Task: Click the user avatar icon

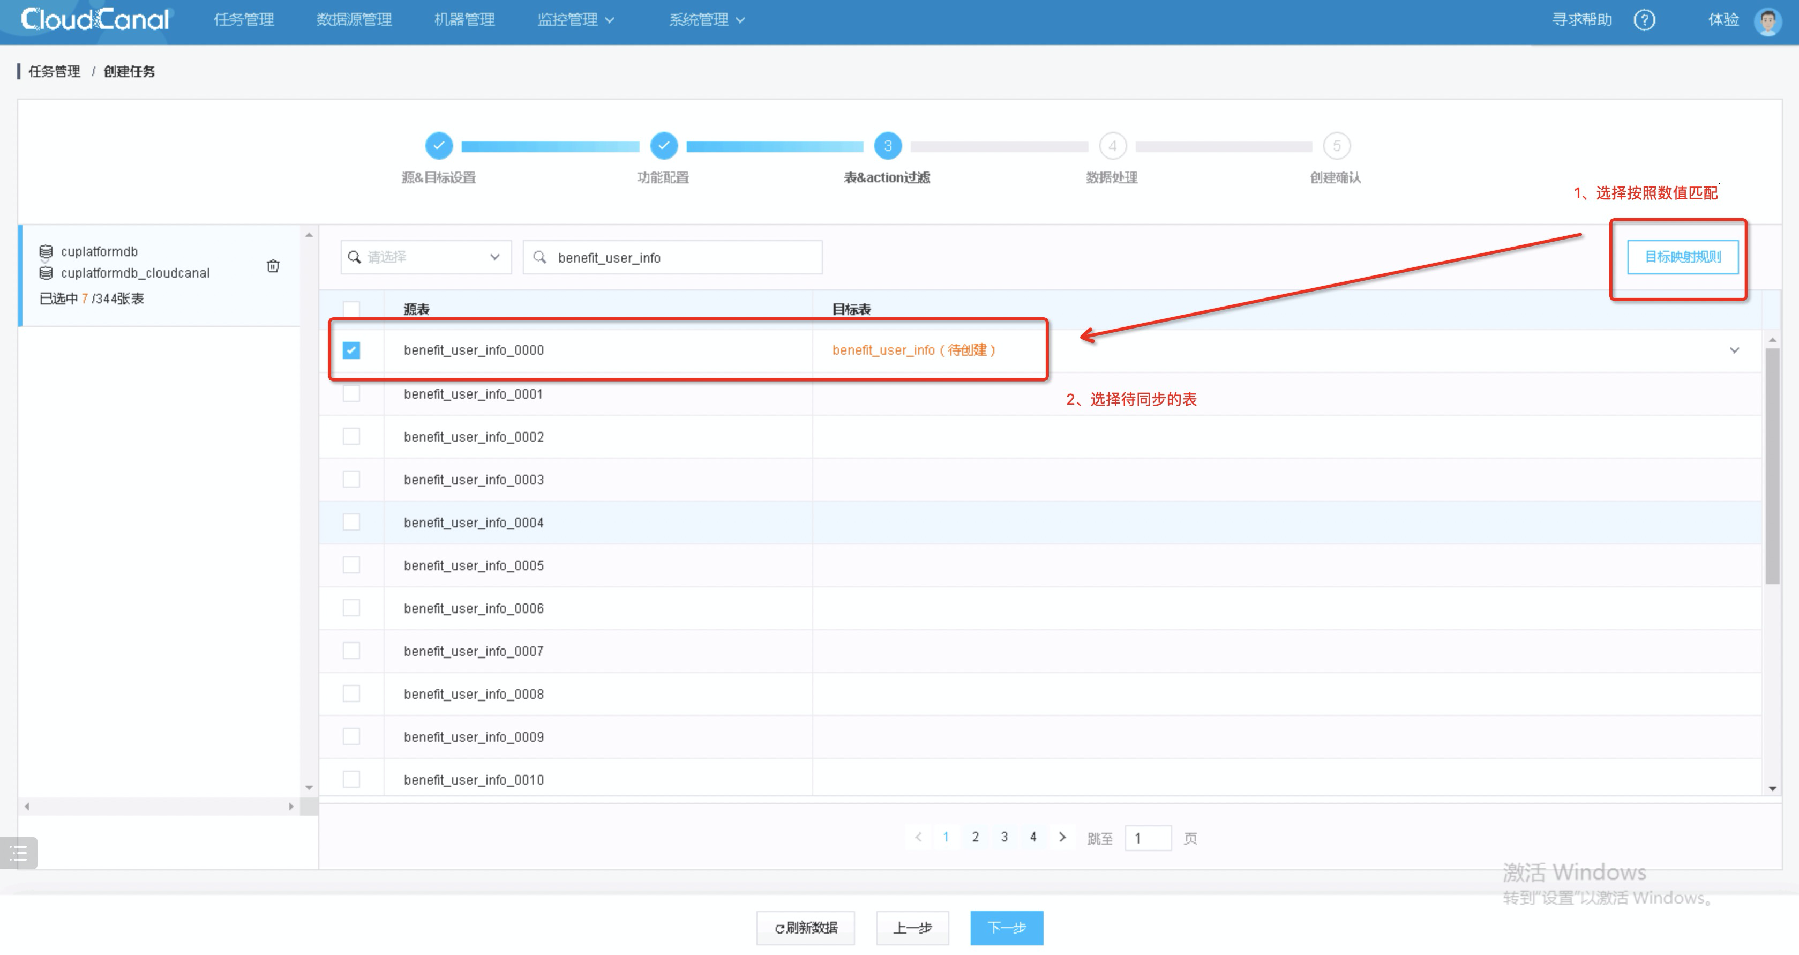Action: point(1767,21)
